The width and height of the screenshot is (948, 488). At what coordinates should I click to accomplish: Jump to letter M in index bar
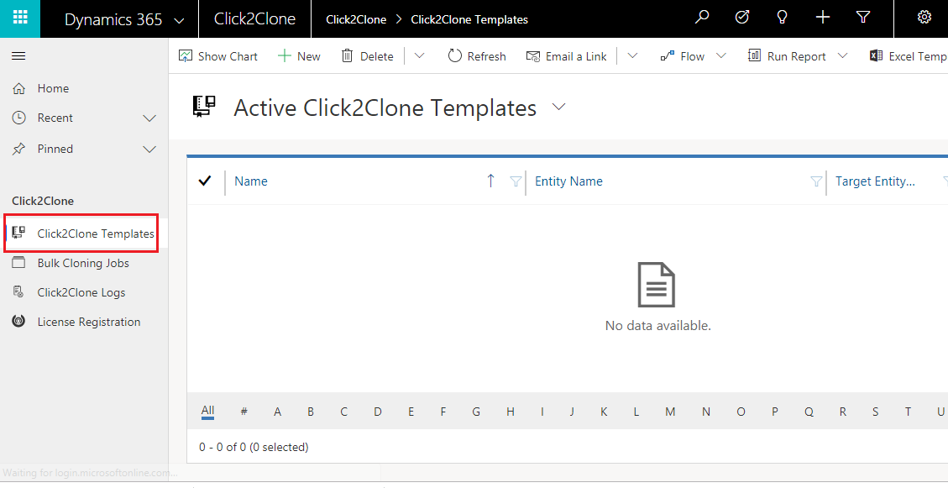[x=670, y=412]
